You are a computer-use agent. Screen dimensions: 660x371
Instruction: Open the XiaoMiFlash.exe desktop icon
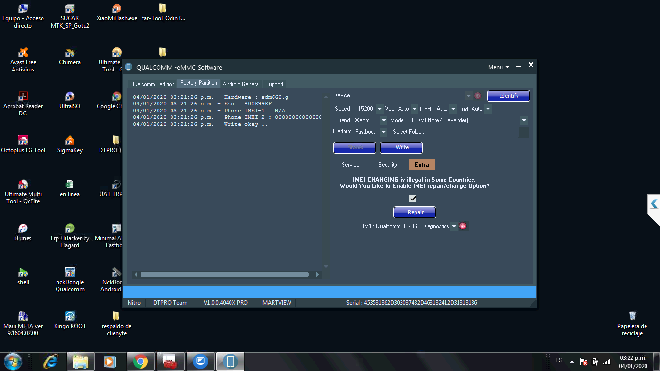coord(117,13)
